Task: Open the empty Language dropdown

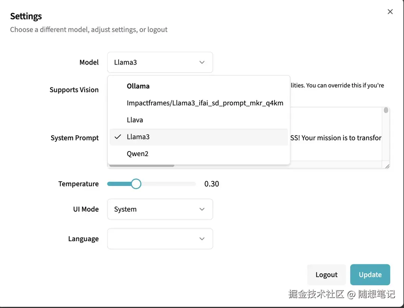Action: pos(160,239)
